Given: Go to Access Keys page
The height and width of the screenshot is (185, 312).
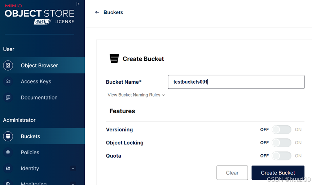Looking at the screenshot, I should pyautogui.click(x=43, y=82).
